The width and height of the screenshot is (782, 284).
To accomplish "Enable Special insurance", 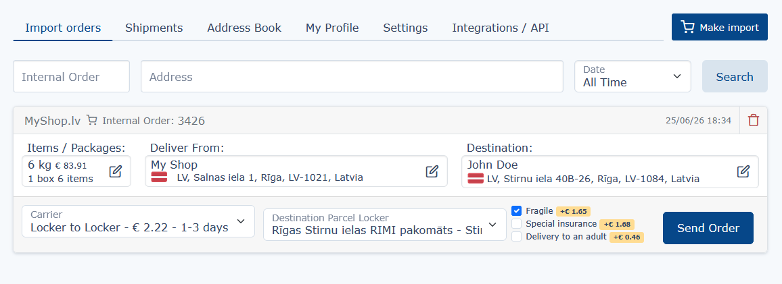I will [x=517, y=224].
